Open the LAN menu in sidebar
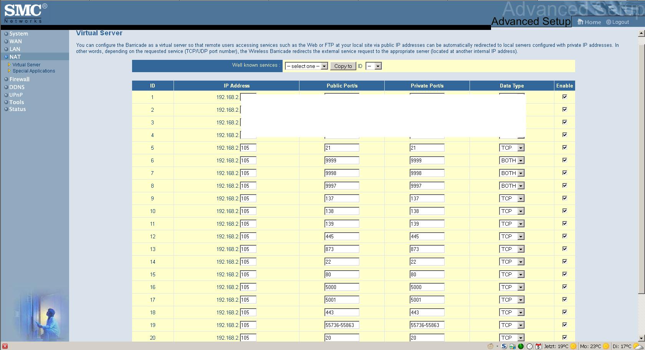 click(x=15, y=49)
